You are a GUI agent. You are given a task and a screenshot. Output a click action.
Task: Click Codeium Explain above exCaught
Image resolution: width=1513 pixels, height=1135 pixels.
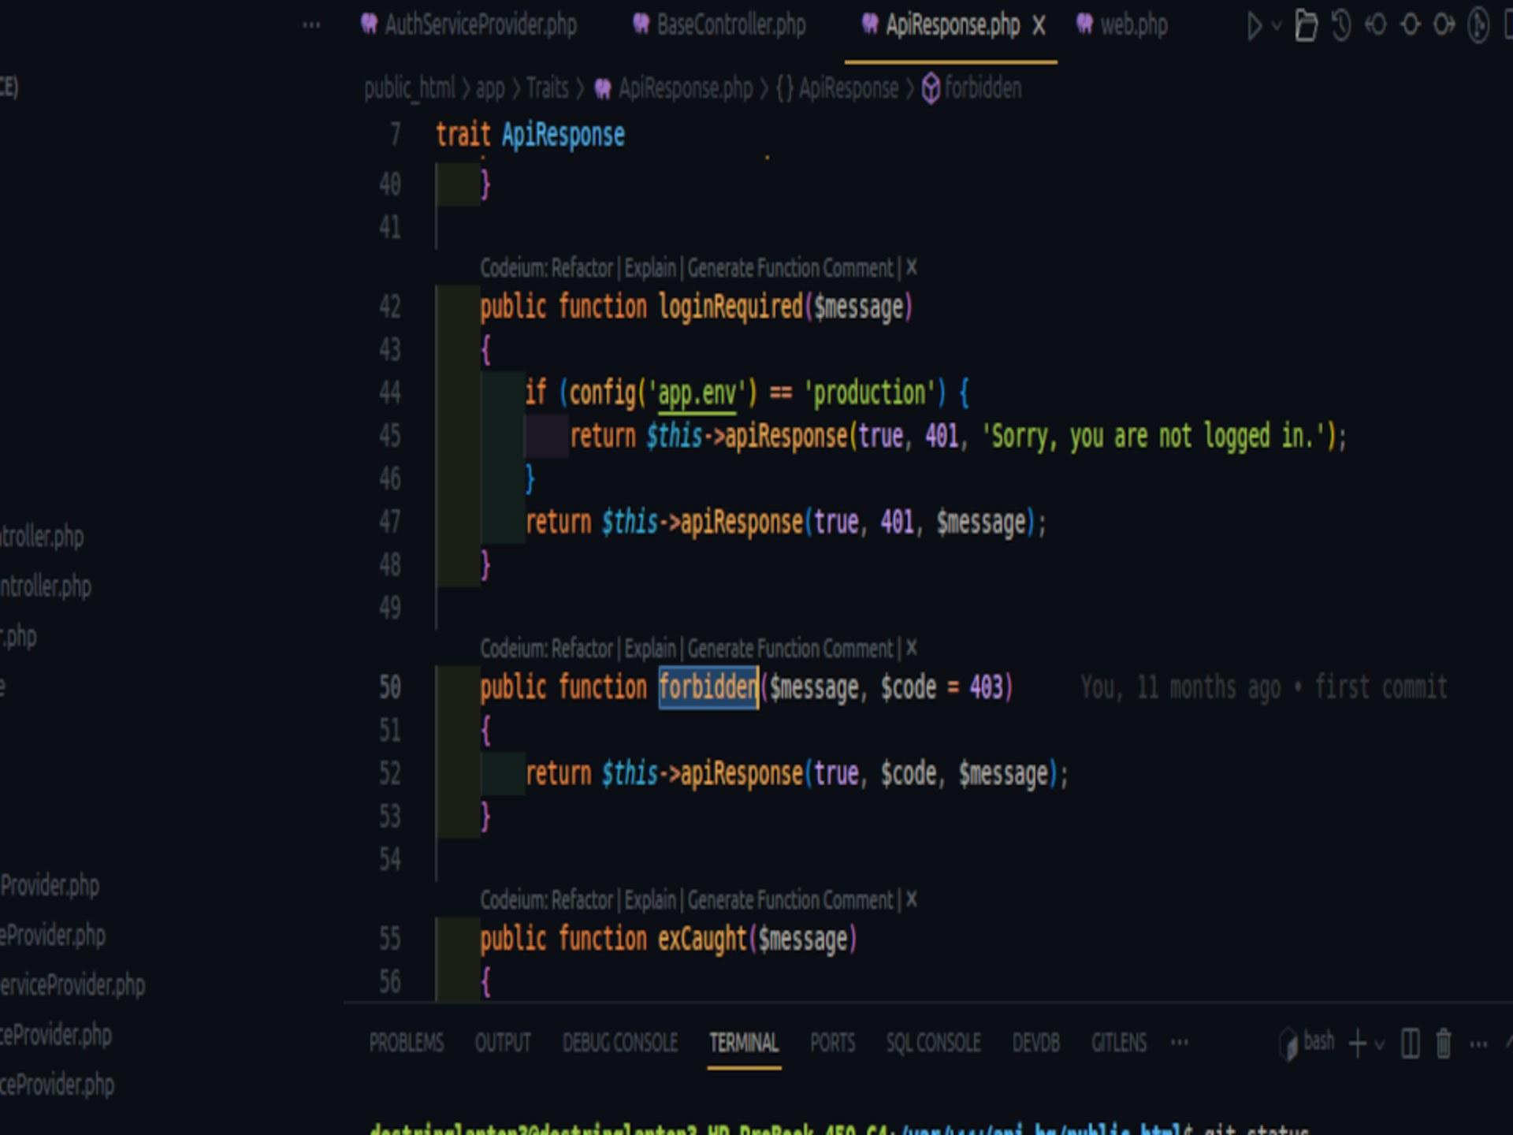pyautogui.click(x=650, y=900)
